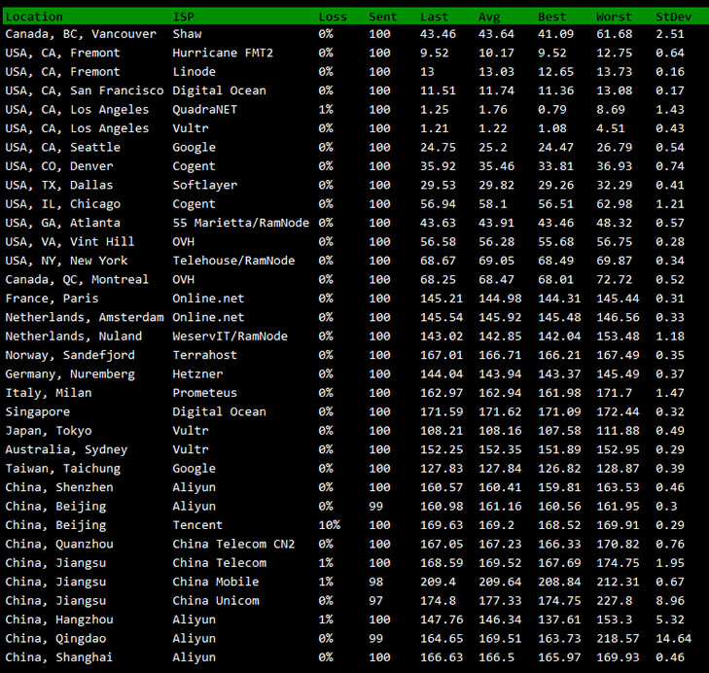Click the 209.64 average for China Mobile
The image size is (709, 673).
[x=500, y=583]
